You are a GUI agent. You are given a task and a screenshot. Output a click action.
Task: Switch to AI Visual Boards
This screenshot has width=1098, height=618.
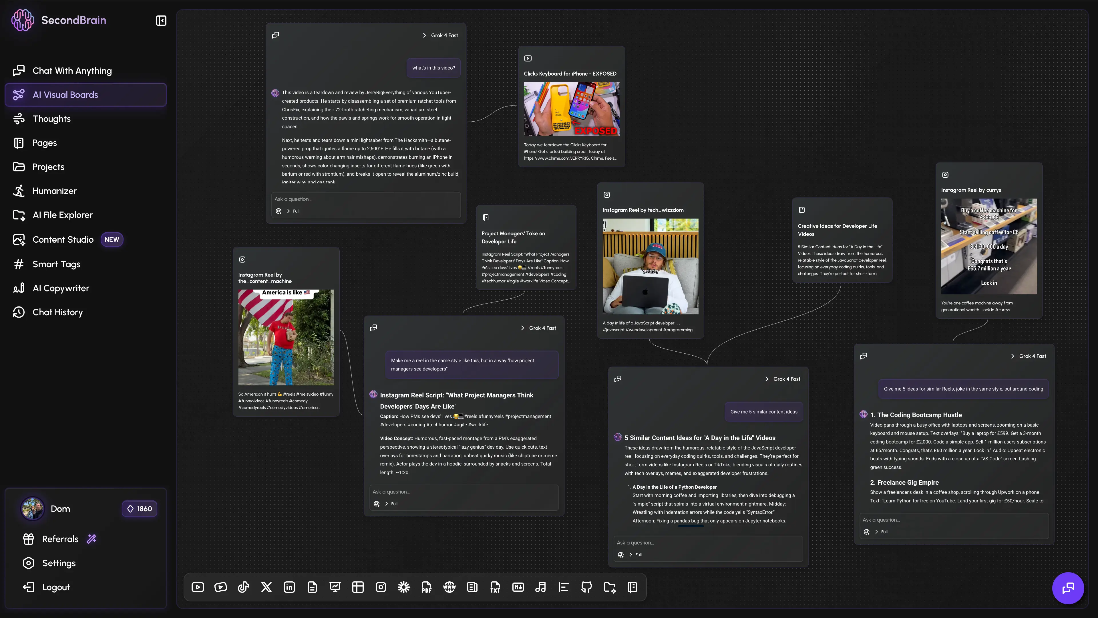[65, 95]
